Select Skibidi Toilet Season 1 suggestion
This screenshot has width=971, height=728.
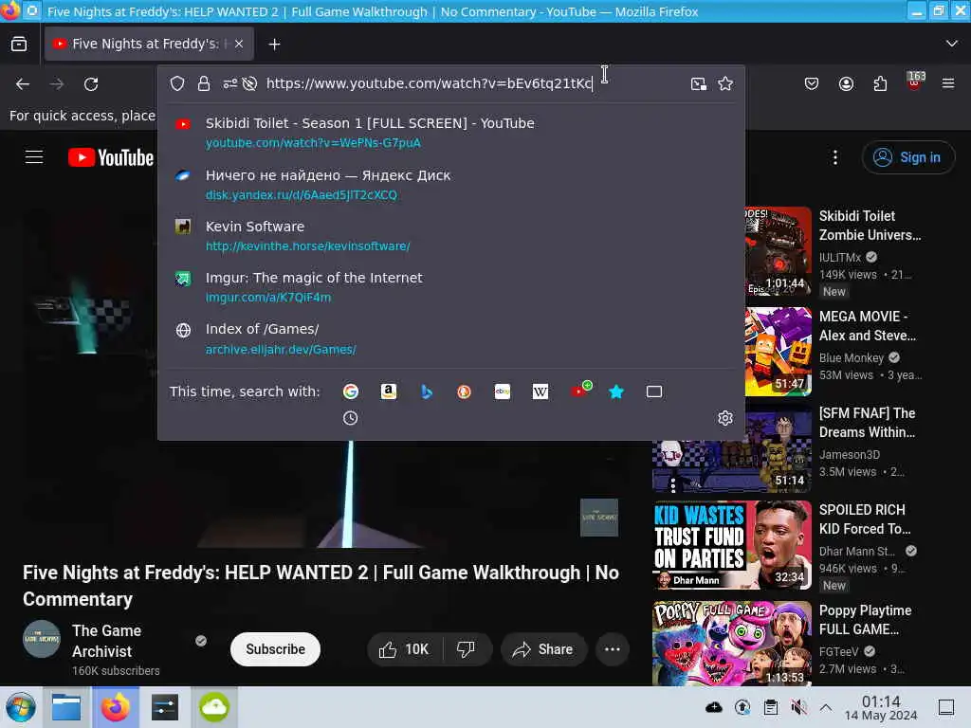click(450, 133)
